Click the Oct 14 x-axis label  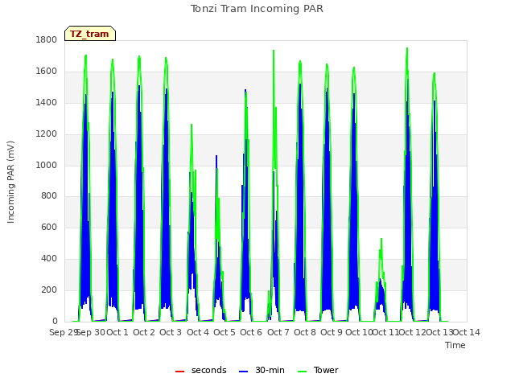coord(467,332)
